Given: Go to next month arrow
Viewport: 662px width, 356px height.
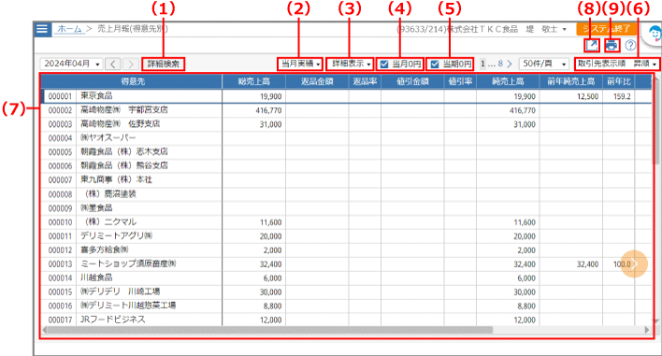Looking at the screenshot, I should [x=131, y=64].
